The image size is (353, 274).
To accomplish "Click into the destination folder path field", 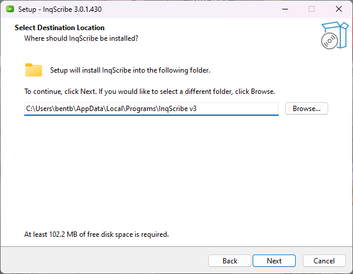I will tap(151, 109).
